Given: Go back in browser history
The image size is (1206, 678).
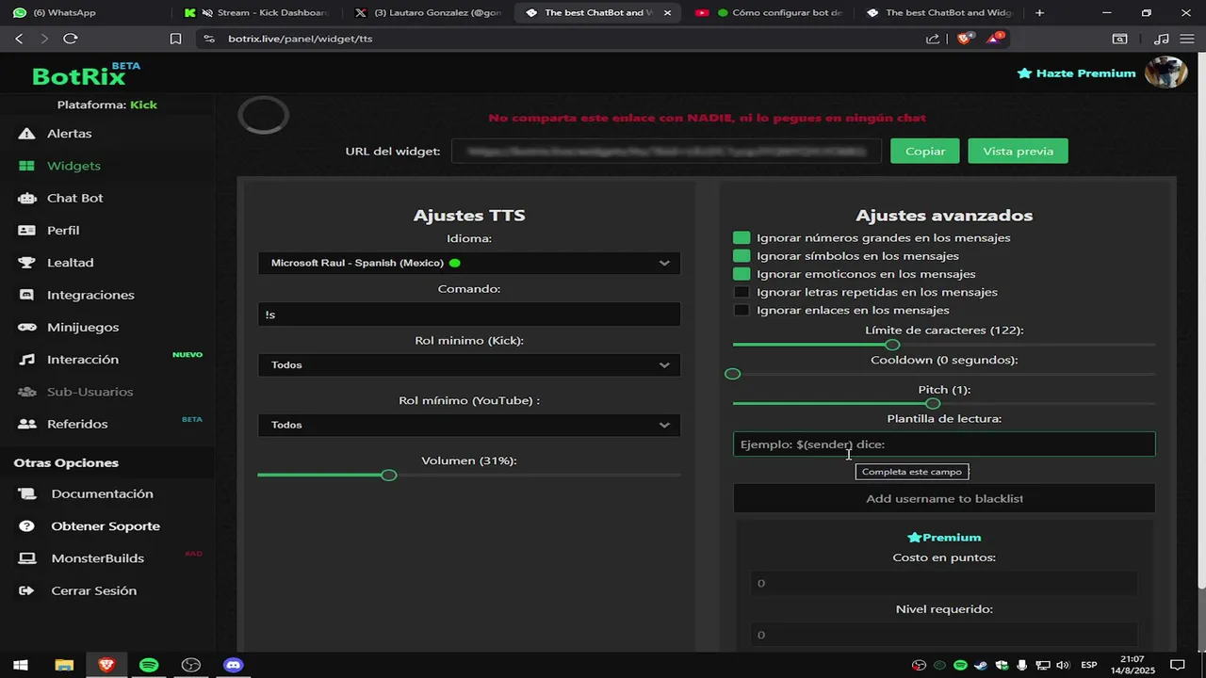Looking at the screenshot, I should coord(19,39).
